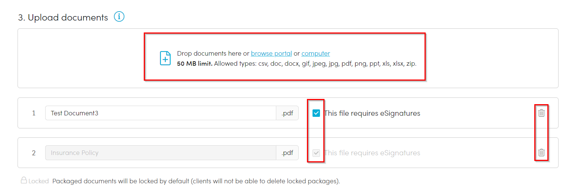Screen dimensions: 572x196
Task: Click the greyed-out eSignatures checkbox for Insurance Policy
Action: [x=316, y=153]
